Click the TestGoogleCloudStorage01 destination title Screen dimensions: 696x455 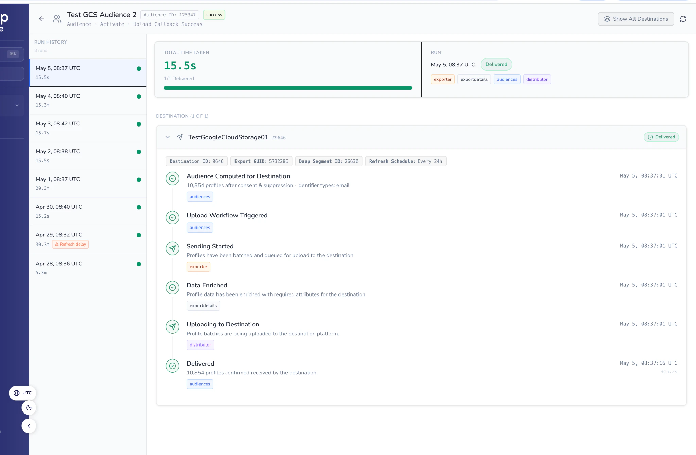tap(228, 137)
